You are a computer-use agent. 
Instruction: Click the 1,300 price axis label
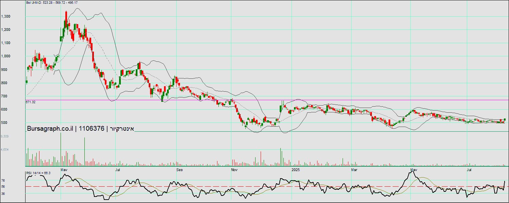click(6, 16)
